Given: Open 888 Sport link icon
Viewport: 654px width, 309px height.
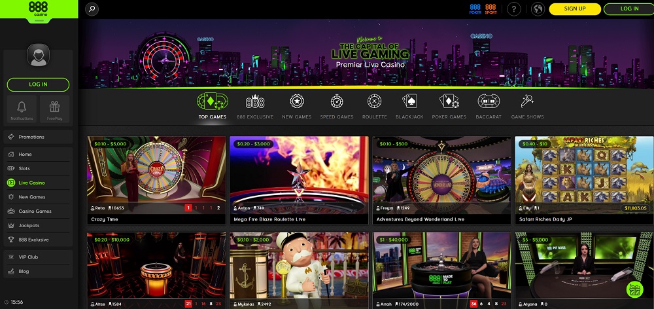Looking at the screenshot, I should tap(491, 9).
